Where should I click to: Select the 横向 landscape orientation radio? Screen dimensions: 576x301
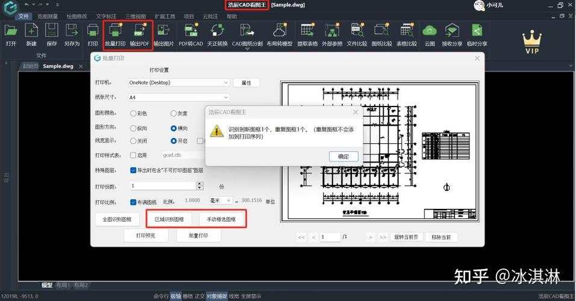[x=174, y=128]
